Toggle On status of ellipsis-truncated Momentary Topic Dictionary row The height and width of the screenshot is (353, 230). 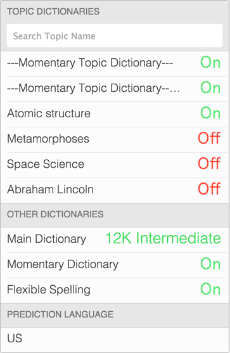coord(210,88)
